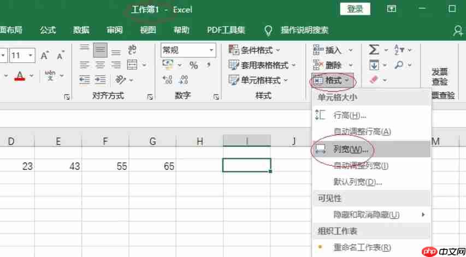This screenshot has height=257, width=466.
Task: Select column header G
Action: click(152, 141)
